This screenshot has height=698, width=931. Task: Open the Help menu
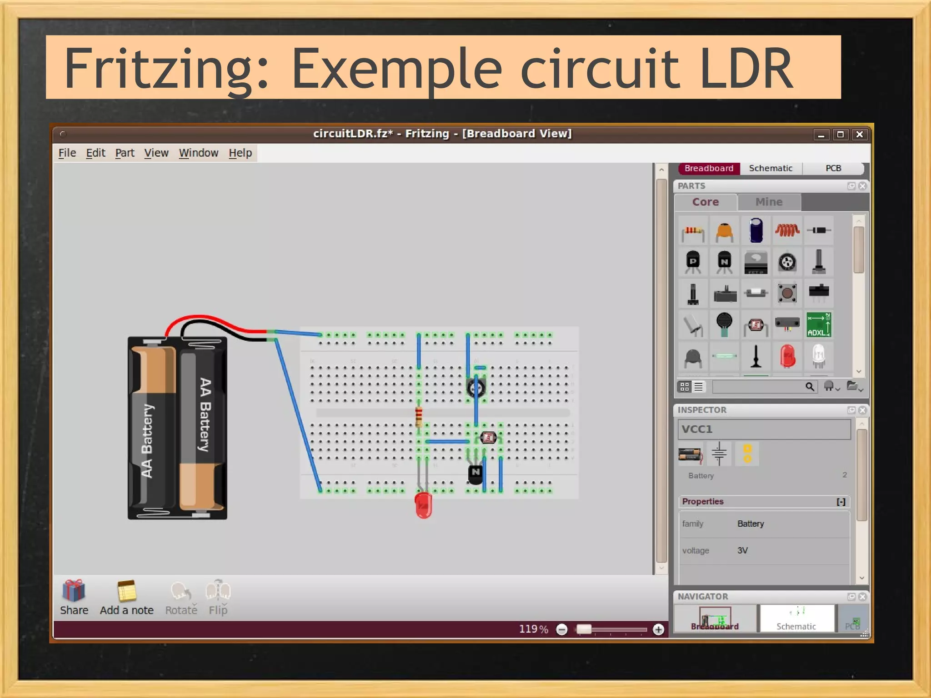tap(240, 153)
